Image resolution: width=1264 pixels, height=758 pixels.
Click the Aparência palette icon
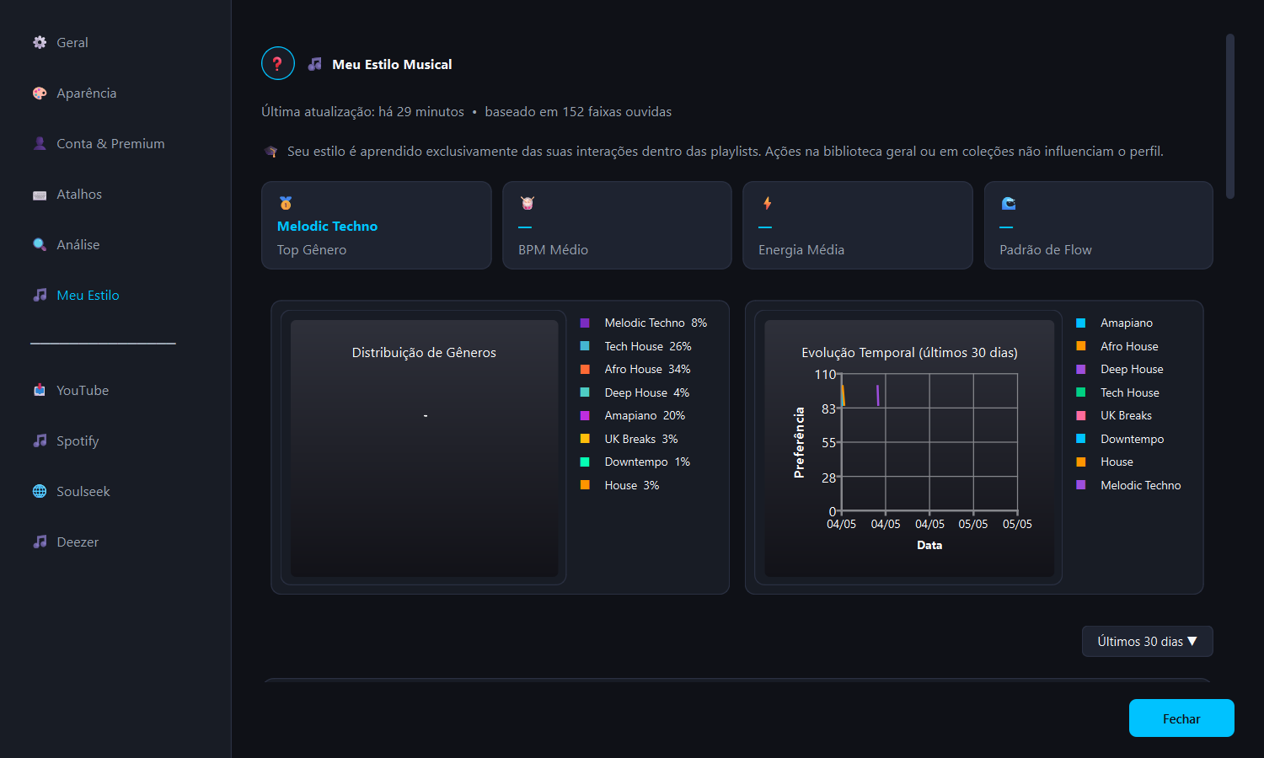pyautogui.click(x=40, y=93)
